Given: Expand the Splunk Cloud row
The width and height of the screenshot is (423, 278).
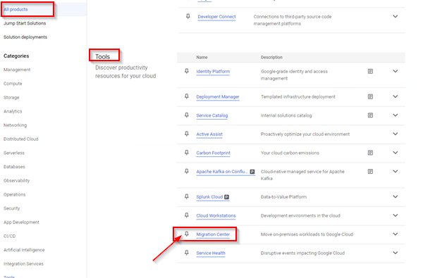Looking at the screenshot, I should click(396, 196).
